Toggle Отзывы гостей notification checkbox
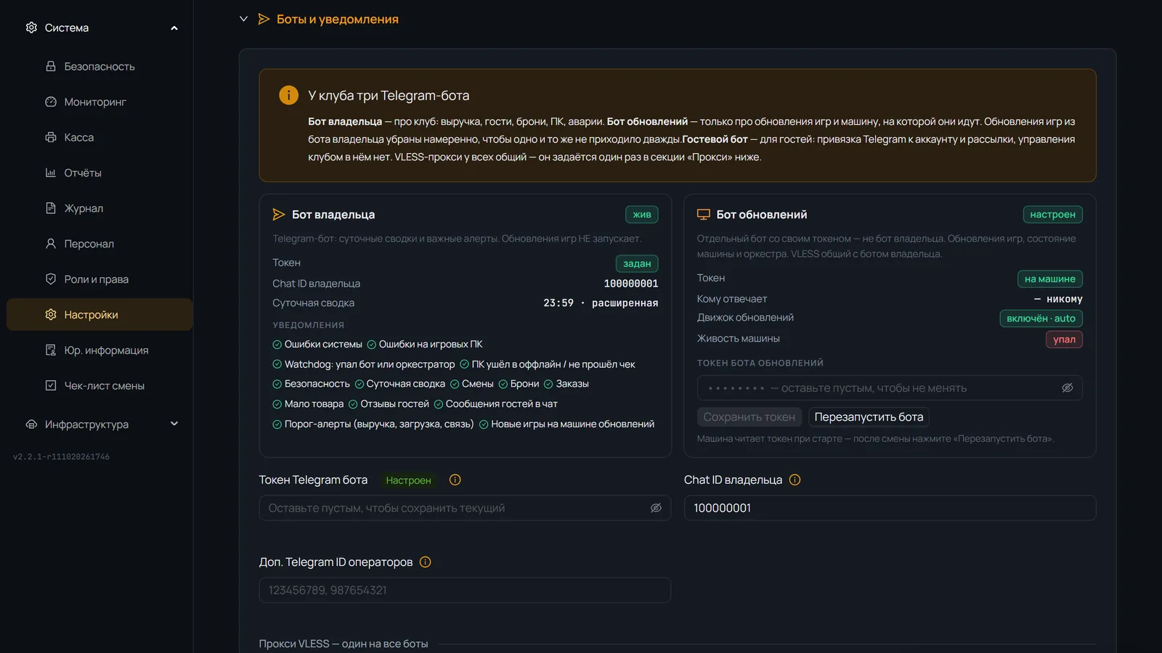Screen dimensions: 1162x653 353,404
